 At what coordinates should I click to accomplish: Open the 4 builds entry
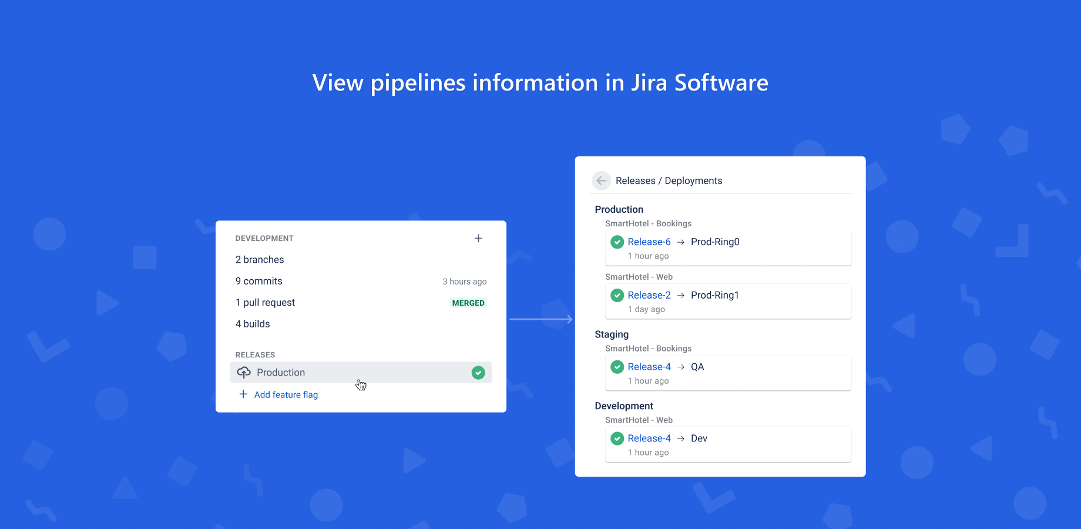coord(253,324)
